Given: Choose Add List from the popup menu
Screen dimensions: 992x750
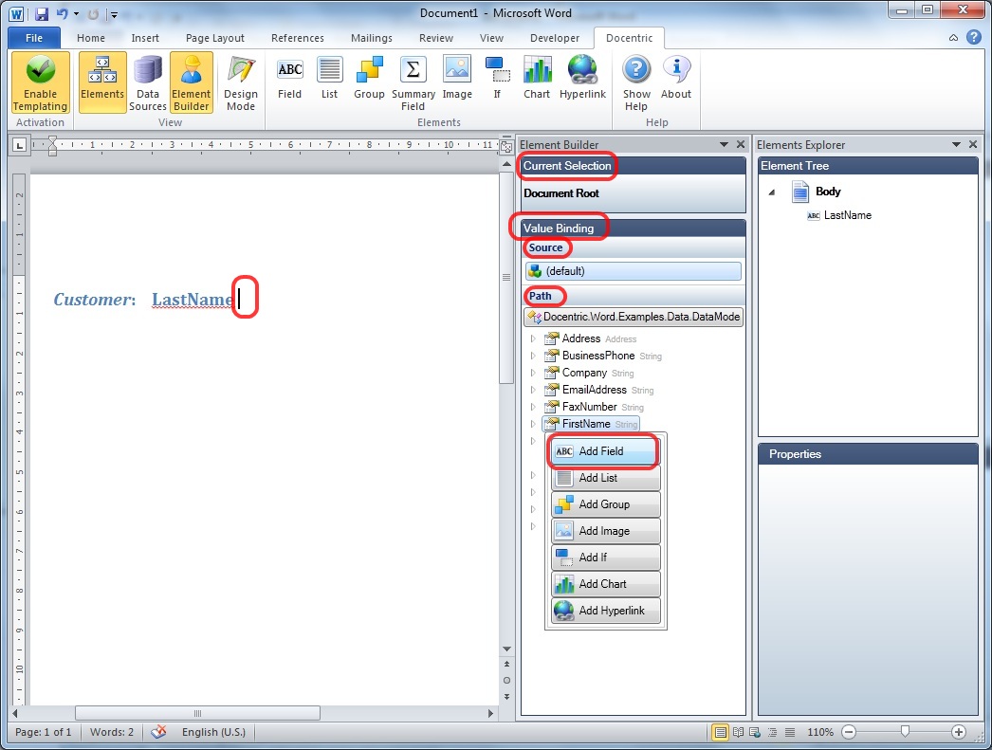Looking at the screenshot, I should (605, 478).
